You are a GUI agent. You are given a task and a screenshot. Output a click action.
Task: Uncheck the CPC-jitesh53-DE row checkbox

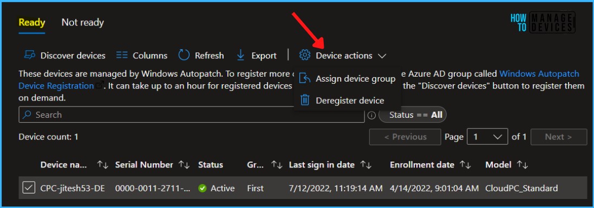pos(29,188)
